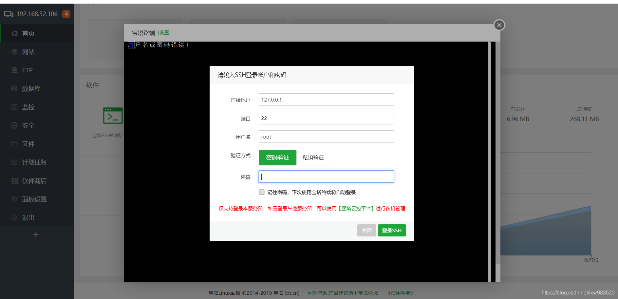The height and width of the screenshot is (299, 618).
Task: Select 密码验证 authentication mode
Action: (277, 157)
